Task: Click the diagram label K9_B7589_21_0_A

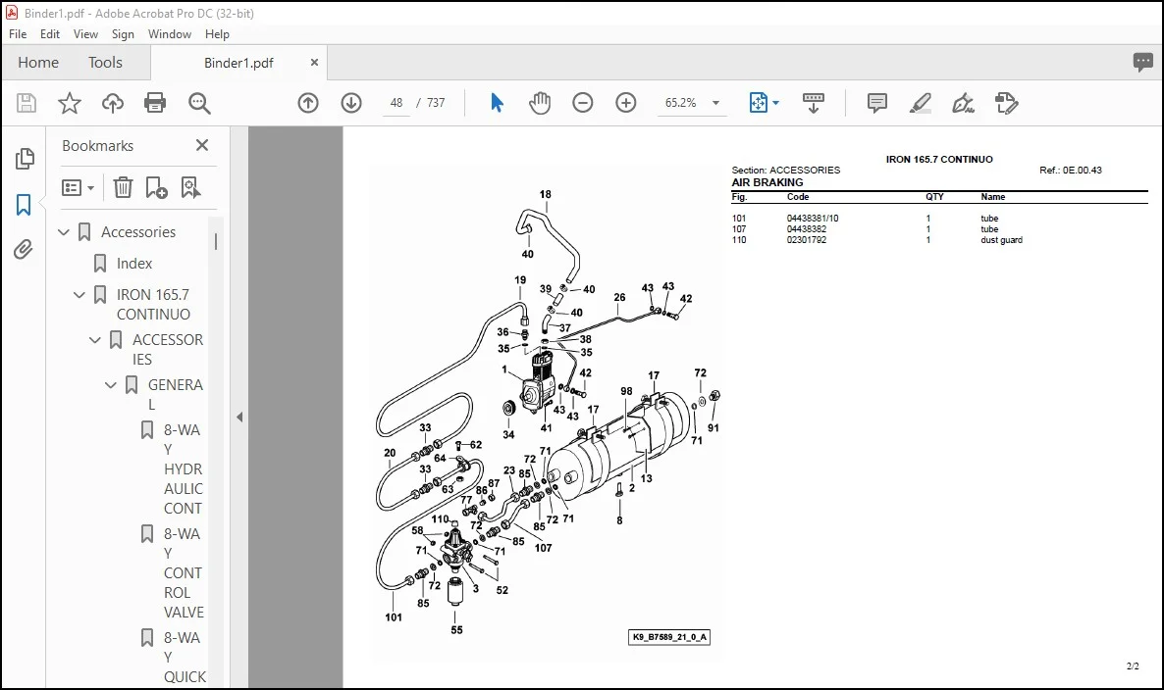Action: tap(668, 637)
